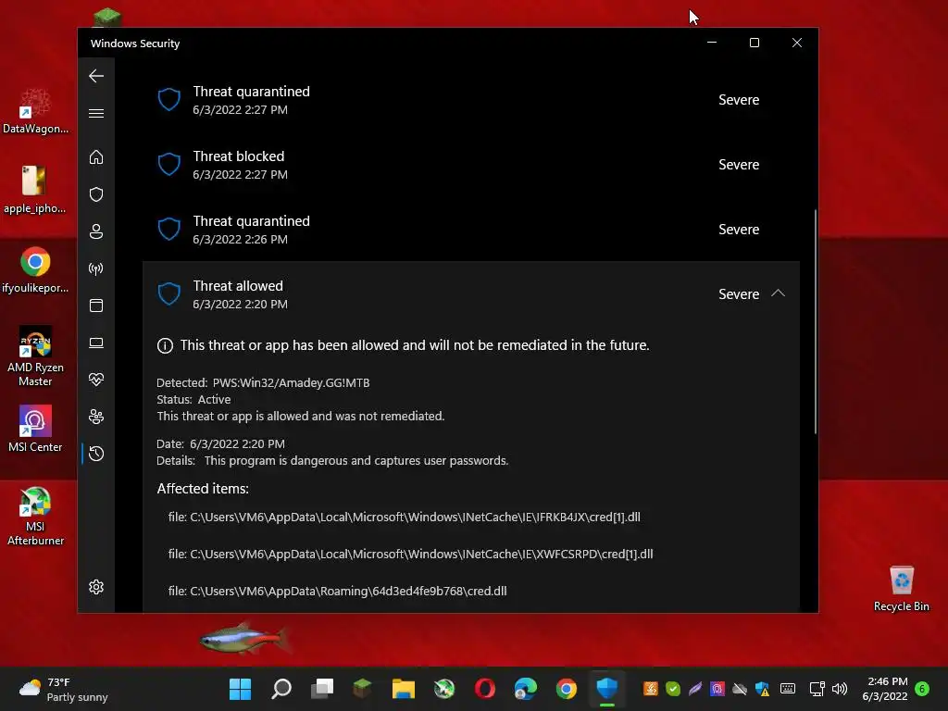Expand Threat quarantined 2:26 PM entry
The image size is (948, 711).
point(471,230)
